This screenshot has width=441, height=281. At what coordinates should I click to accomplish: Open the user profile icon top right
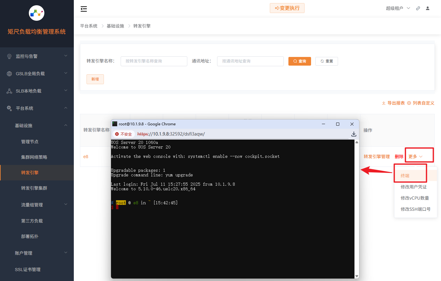point(428,8)
